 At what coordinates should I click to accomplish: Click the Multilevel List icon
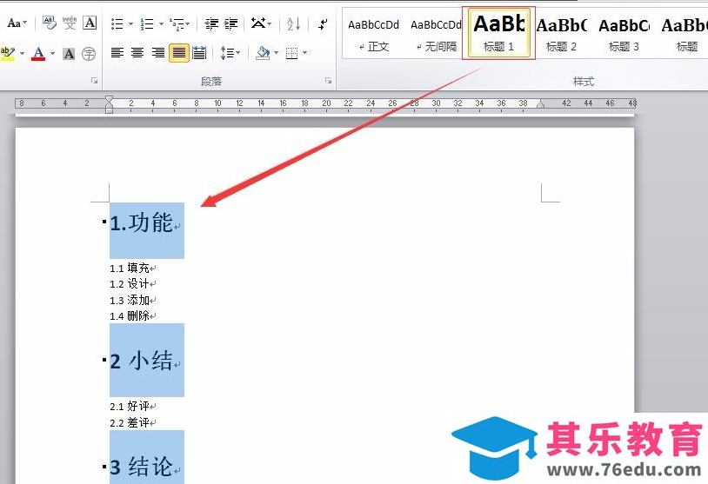pyautogui.click(x=176, y=24)
